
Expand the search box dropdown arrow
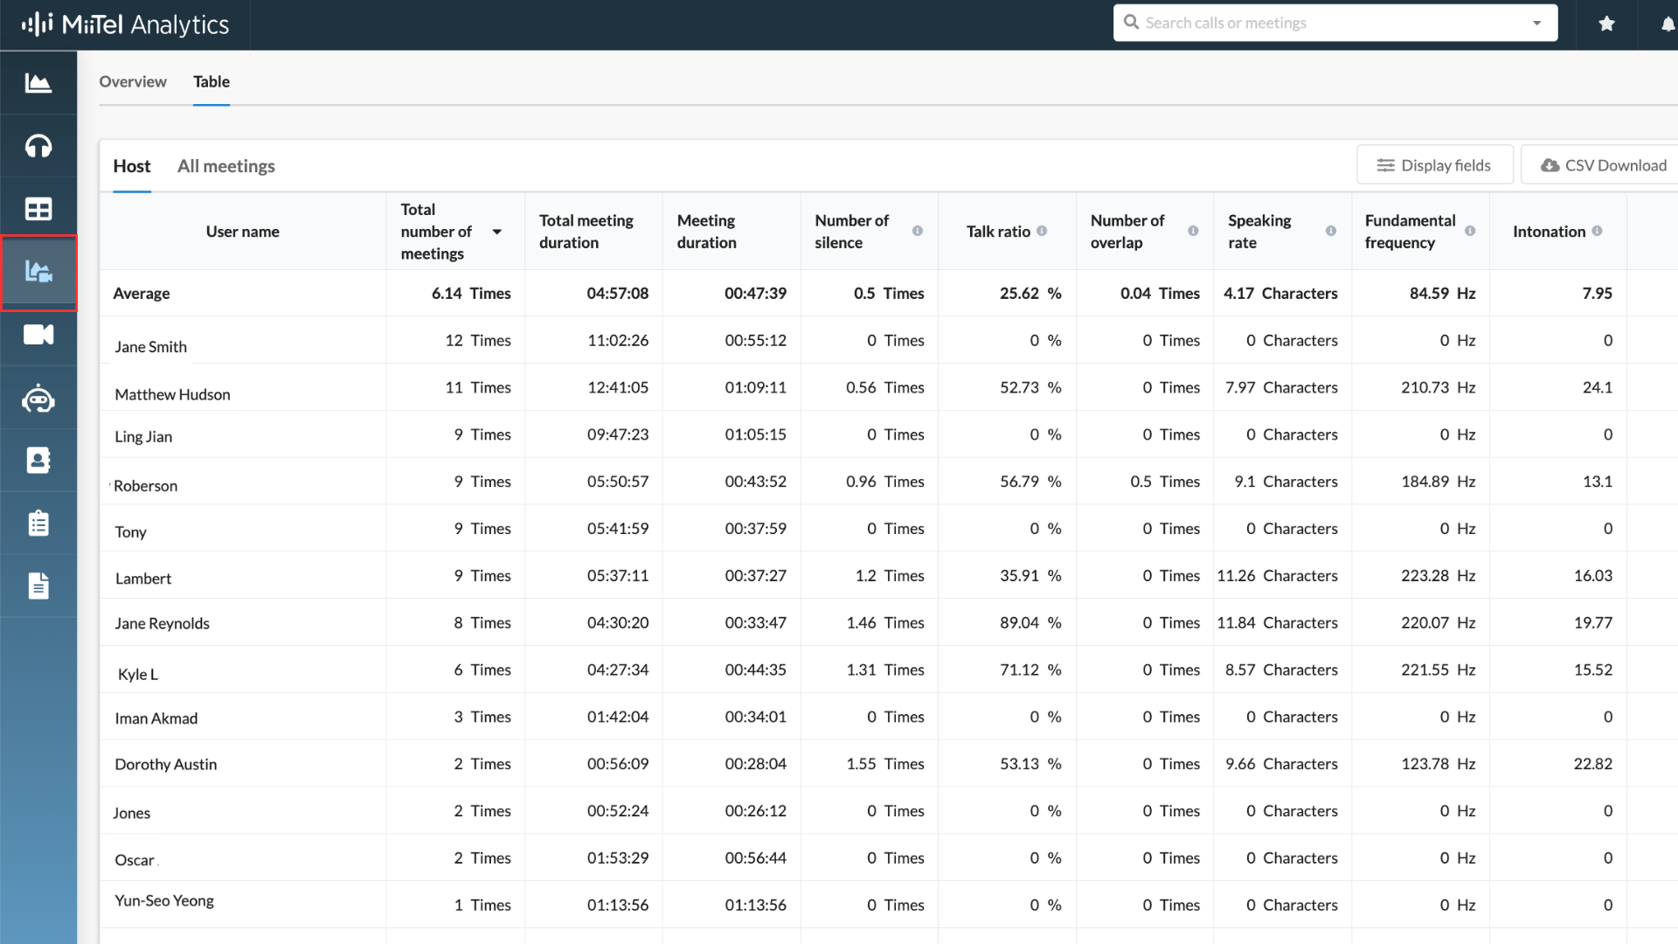[x=1536, y=23]
